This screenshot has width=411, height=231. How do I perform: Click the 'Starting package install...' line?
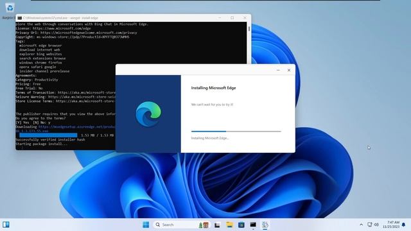[41, 144]
